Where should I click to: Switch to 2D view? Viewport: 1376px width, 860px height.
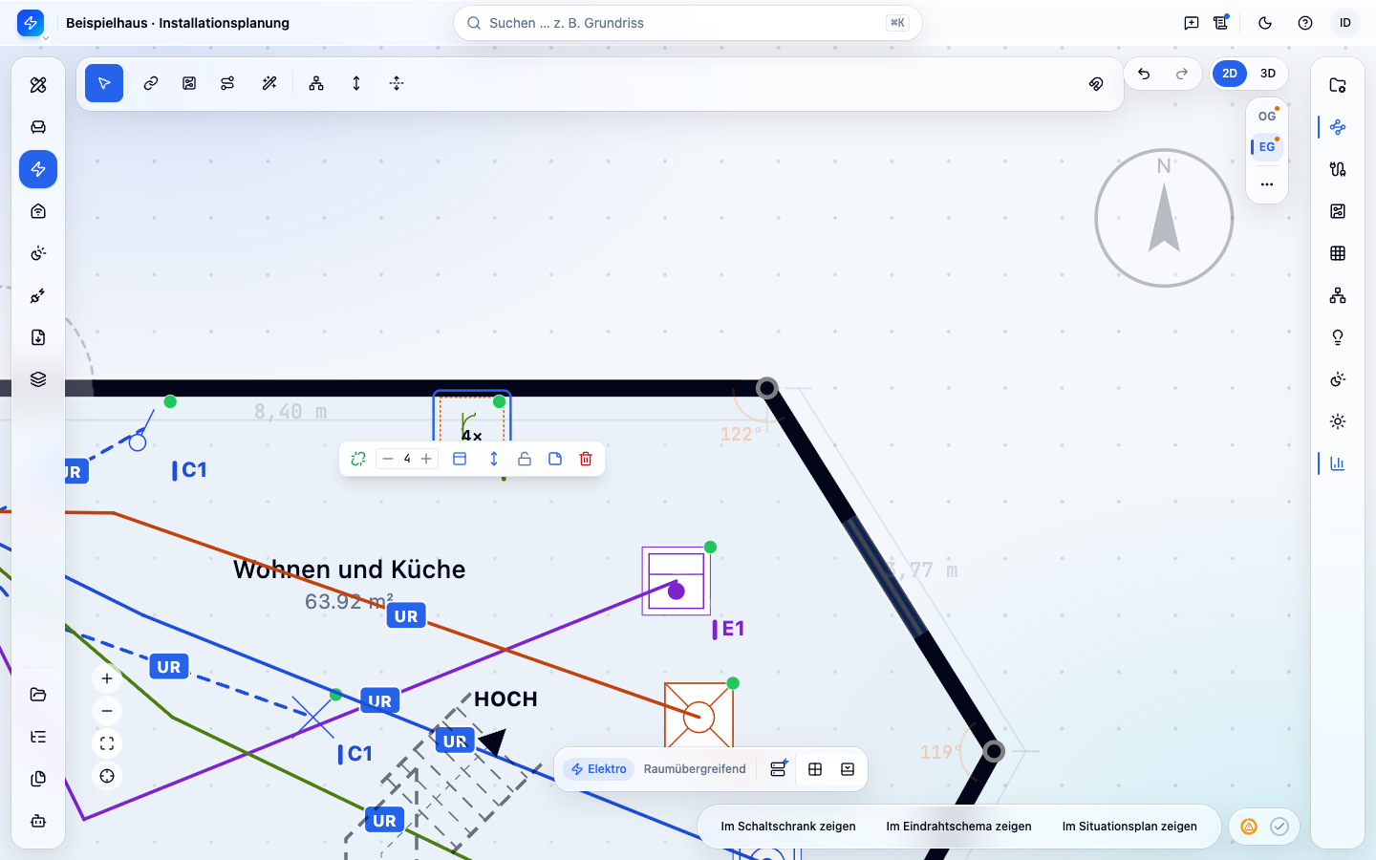[1230, 74]
